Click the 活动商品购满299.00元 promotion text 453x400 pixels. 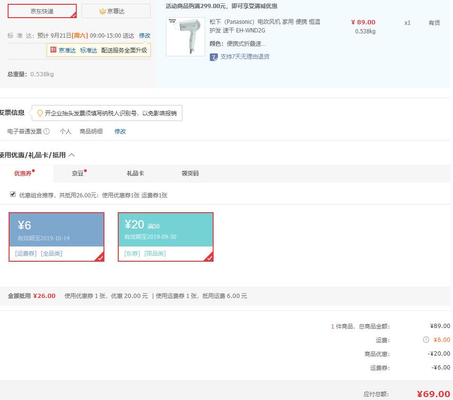(x=221, y=6)
